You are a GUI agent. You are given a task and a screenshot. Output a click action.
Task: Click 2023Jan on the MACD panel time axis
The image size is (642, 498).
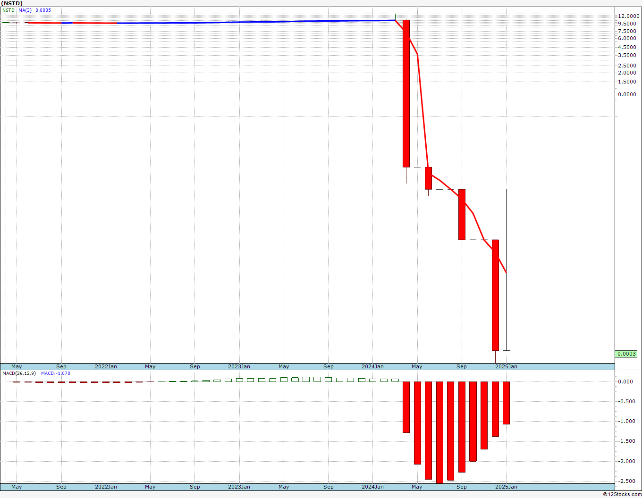tap(239, 487)
